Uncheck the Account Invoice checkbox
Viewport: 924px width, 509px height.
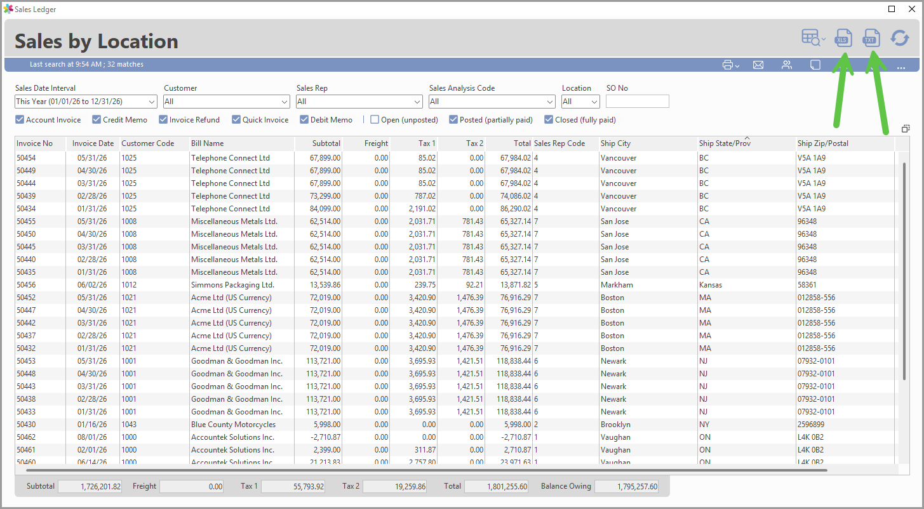click(20, 119)
